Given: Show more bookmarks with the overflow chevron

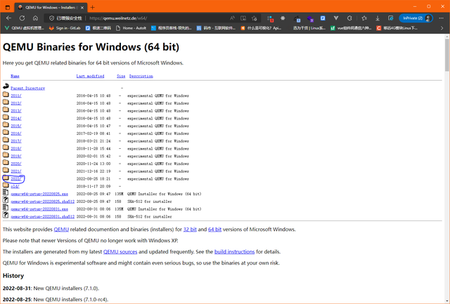Looking at the screenshot, I should (x=442, y=28).
